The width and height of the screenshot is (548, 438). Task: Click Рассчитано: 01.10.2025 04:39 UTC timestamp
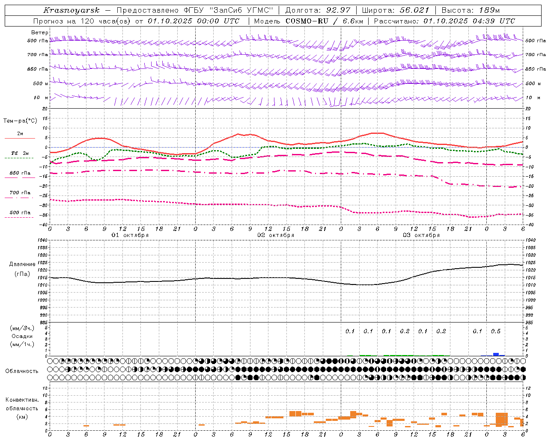coord(444,21)
